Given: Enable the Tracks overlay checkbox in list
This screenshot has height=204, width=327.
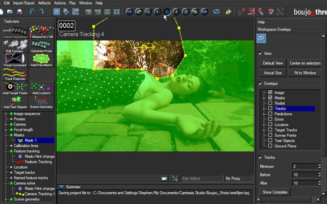Looking at the screenshot, I should tap(270, 108).
